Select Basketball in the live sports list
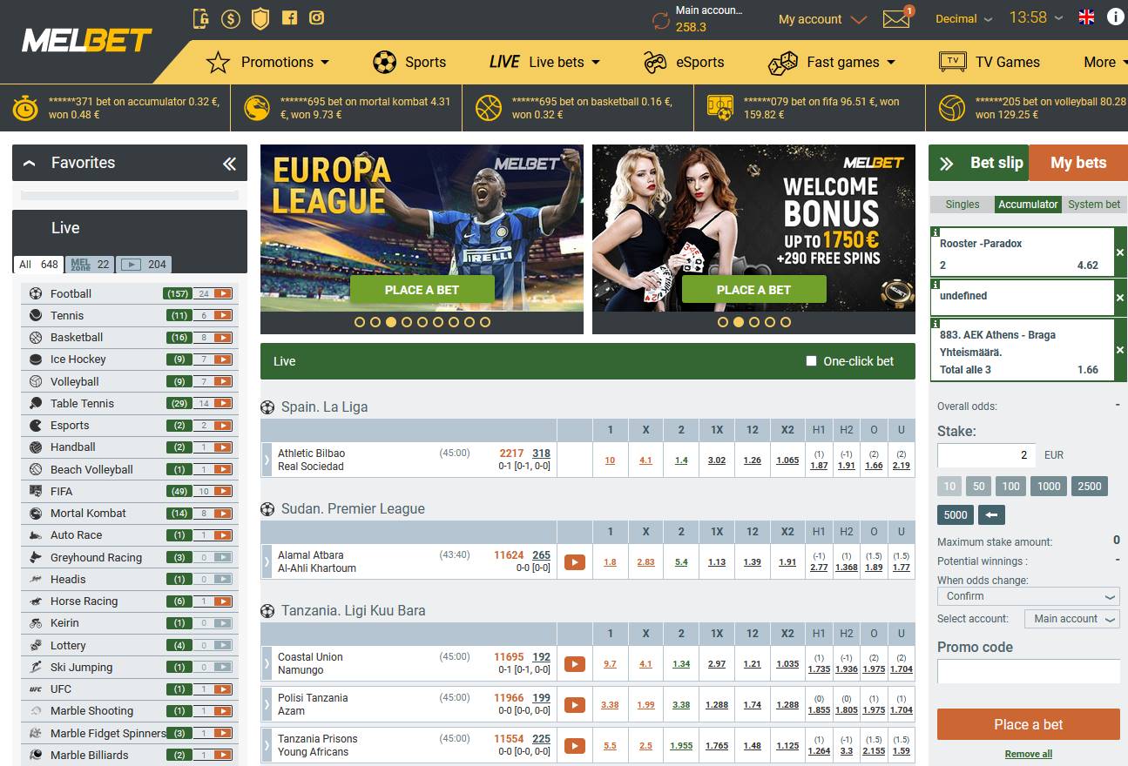The height and width of the screenshot is (766, 1128). pyautogui.click(x=77, y=338)
